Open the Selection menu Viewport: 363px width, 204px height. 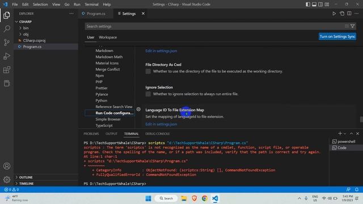pos(40,5)
